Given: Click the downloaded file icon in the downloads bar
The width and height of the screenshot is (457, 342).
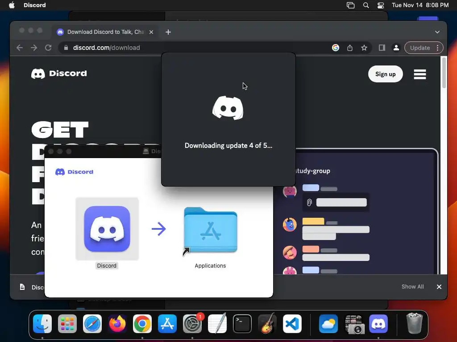Looking at the screenshot, I should 22,287.
